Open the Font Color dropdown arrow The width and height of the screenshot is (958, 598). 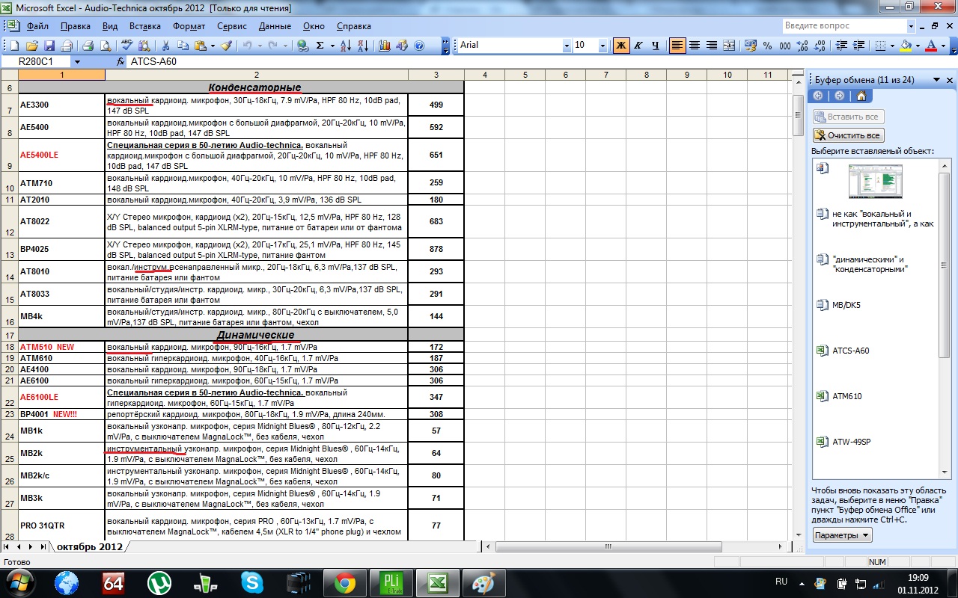(943, 46)
